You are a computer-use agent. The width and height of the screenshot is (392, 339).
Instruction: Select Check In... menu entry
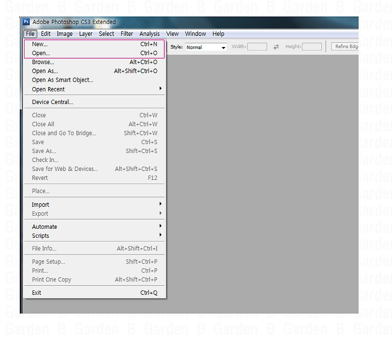point(95,160)
